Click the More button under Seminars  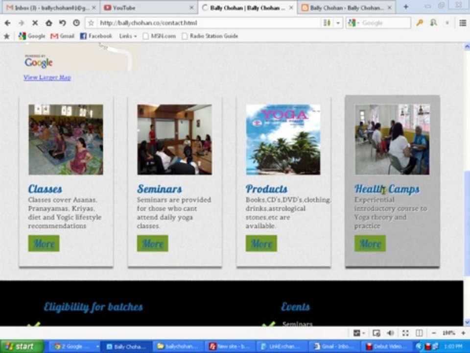(x=153, y=244)
